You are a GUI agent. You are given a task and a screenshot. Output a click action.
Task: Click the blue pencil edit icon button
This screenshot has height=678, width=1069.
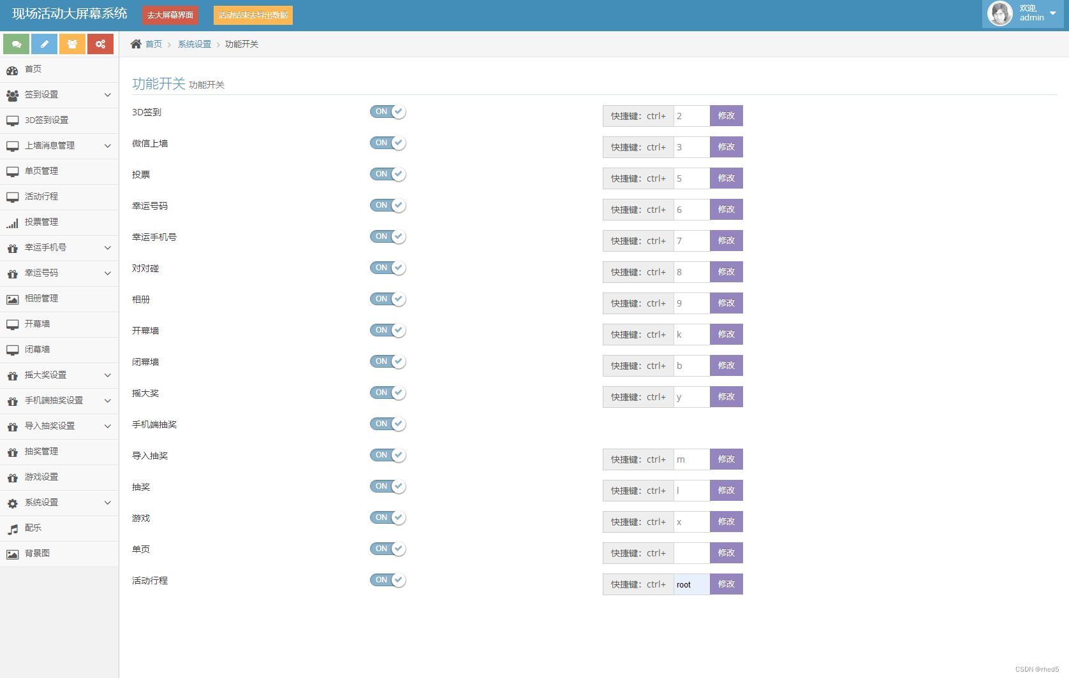[x=44, y=44]
